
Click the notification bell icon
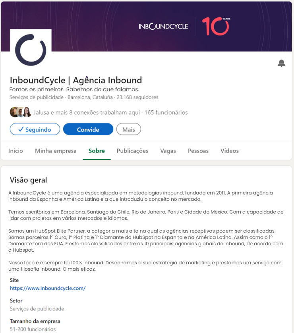coord(282,63)
